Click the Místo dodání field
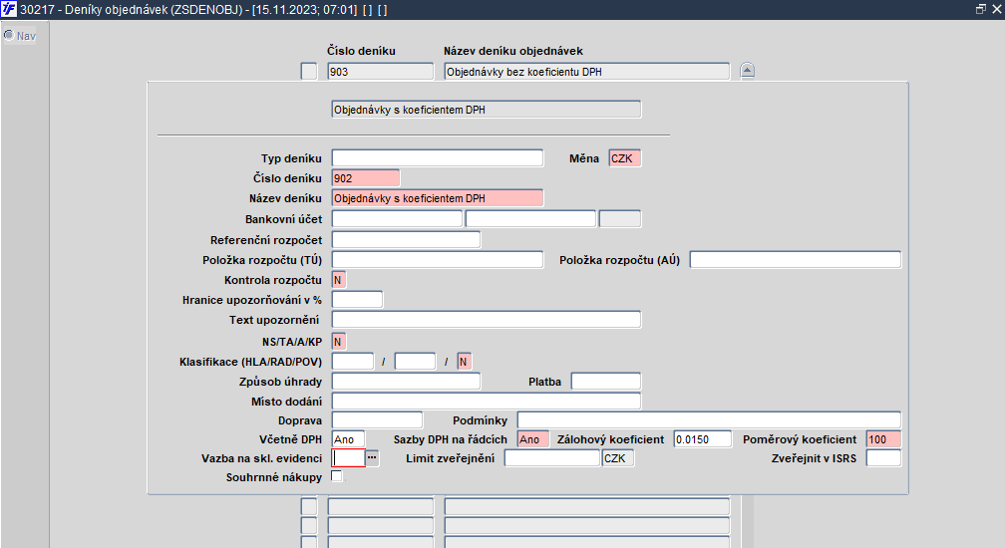This screenshot has height=548, width=1005. coord(486,402)
